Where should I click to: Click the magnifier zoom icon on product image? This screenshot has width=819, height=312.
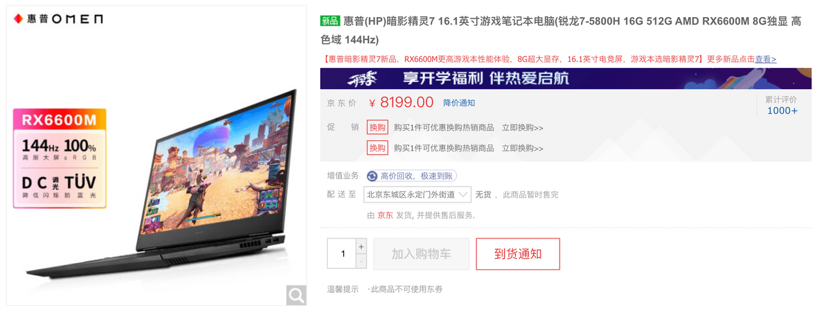296,295
